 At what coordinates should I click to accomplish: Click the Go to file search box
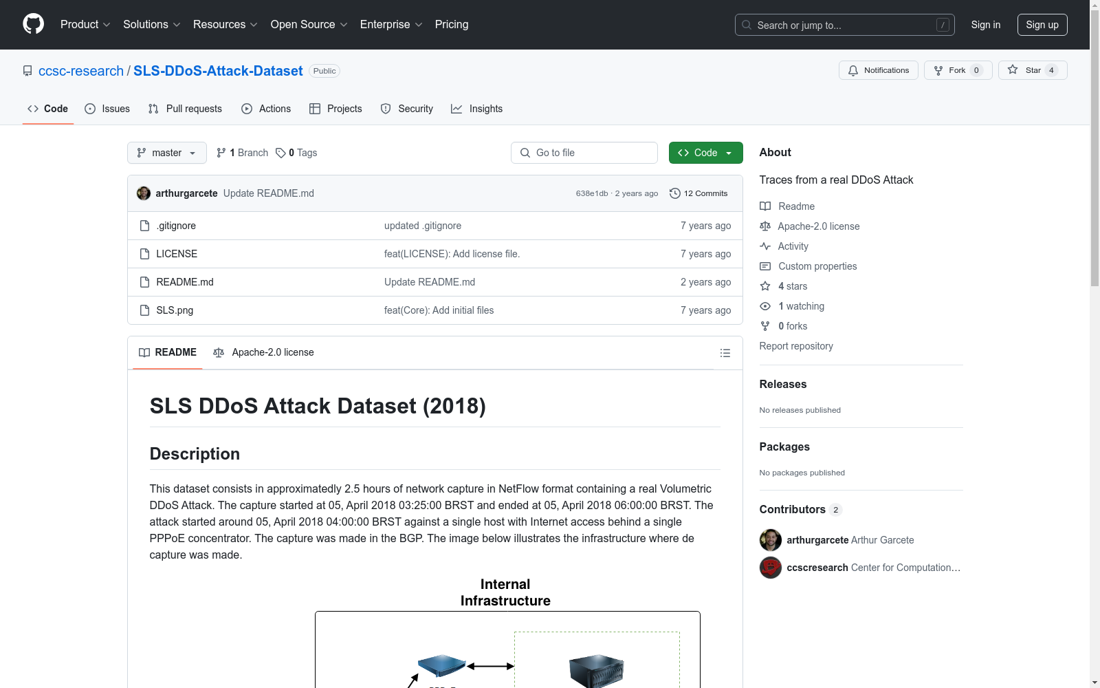coord(584,153)
